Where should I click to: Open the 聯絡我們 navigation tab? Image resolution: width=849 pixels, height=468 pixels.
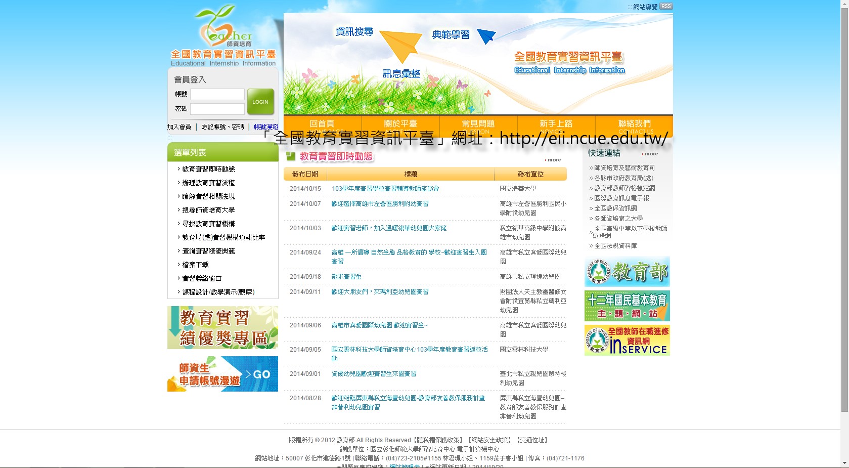pyautogui.click(x=634, y=124)
